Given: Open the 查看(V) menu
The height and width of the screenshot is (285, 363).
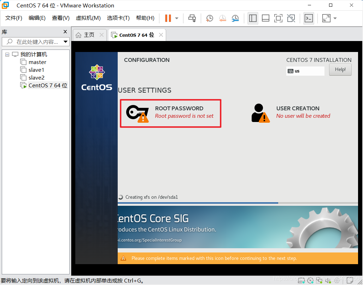Looking at the screenshot, I should [61, 18].
